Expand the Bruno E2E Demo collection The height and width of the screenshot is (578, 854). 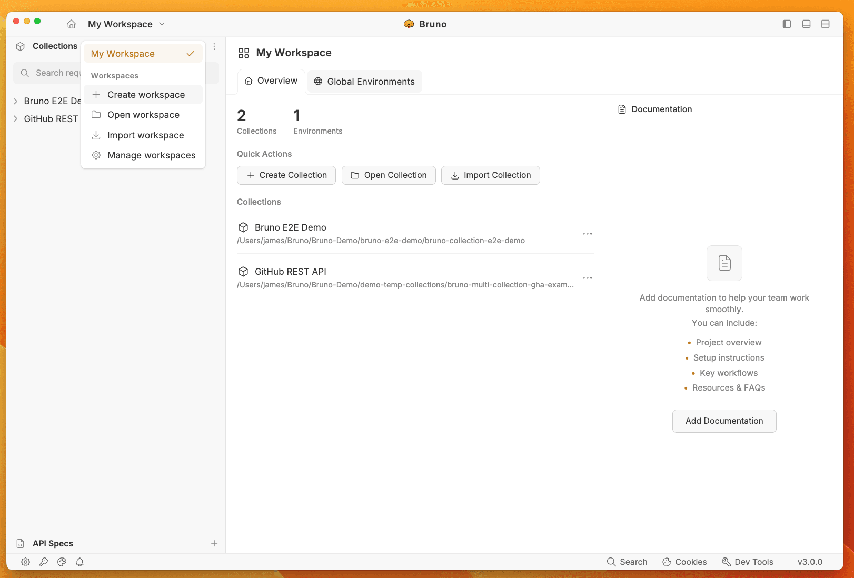pyautogui.click(x=16, y=101)
